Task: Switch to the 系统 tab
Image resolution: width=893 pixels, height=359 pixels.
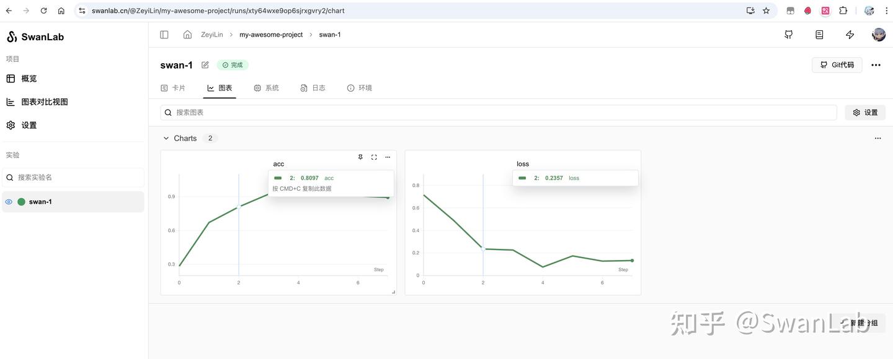Action: pos(266,88)
